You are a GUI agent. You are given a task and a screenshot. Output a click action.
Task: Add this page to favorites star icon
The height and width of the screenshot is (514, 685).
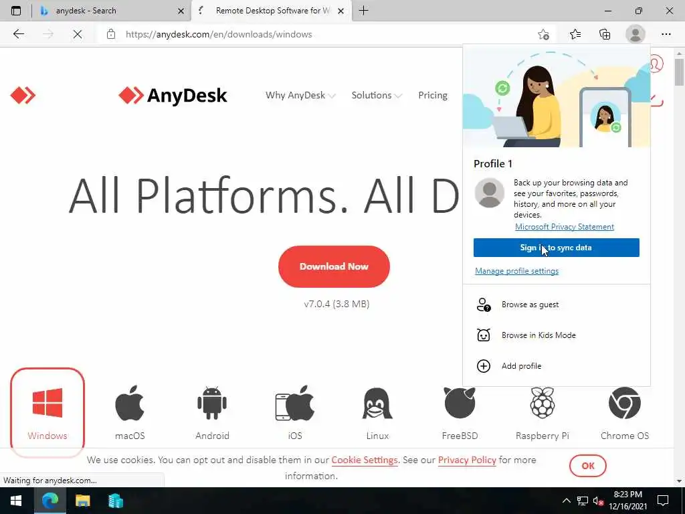(543, 34)
